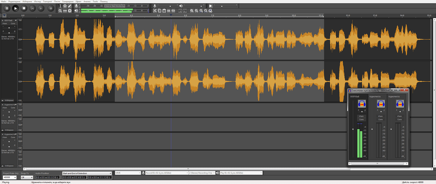Zoom in with the plus magnifier icon
The width and height of the screenshot is (436, 184).
(192, 10)
